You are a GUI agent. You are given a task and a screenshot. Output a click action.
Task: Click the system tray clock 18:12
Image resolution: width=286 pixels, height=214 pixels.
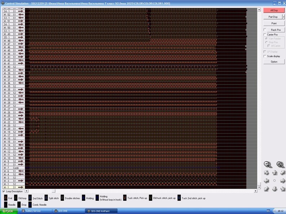(x=280, y=211)
